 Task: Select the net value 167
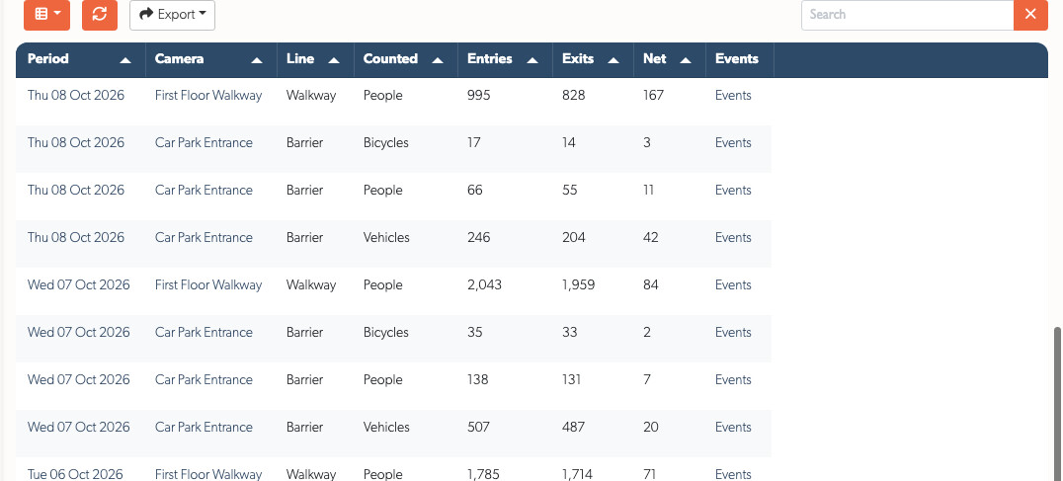click(654, 96)
